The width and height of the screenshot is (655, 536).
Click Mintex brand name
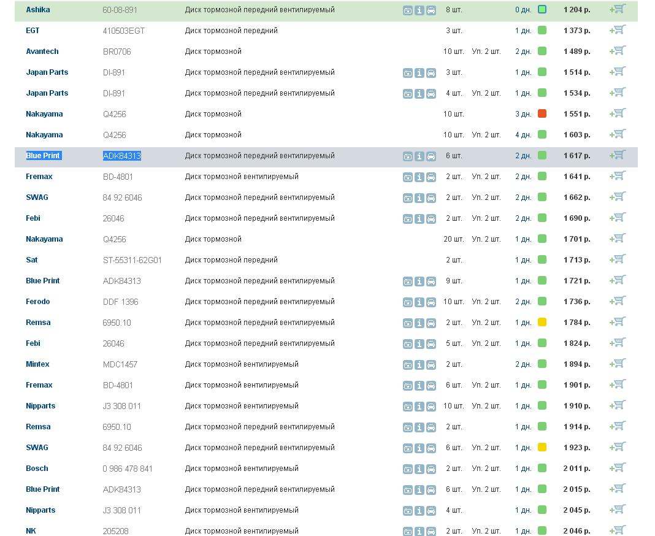click(x=37, y=364)
